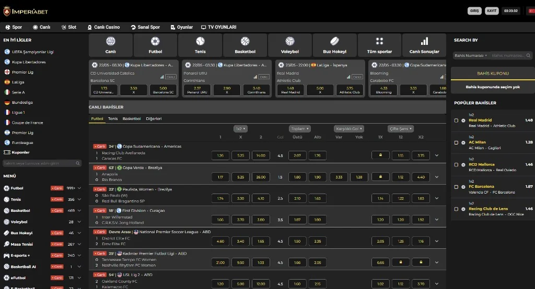
Task: Pick the 1.48 Real Madrid odds in card
Action: coord(290,90)
